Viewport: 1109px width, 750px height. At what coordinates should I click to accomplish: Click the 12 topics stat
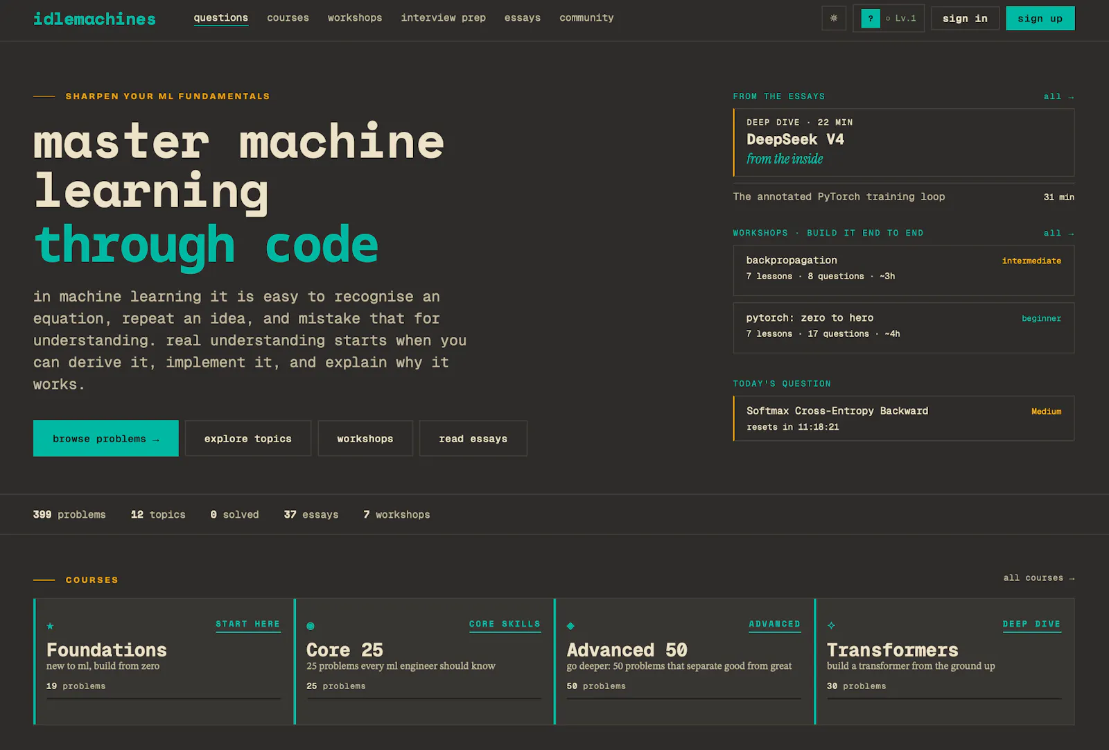158,514
